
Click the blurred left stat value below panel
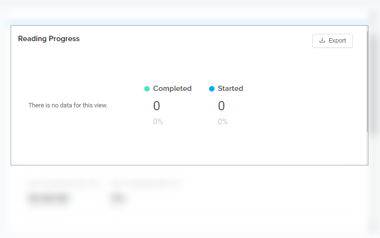point(48,198)
